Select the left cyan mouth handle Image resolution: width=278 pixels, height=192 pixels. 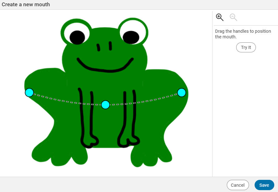click(29, 93)
